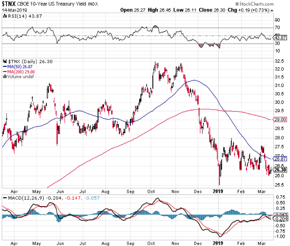
Task: Select the 26.30 last price tag
Action: click(x=280, y=169)
